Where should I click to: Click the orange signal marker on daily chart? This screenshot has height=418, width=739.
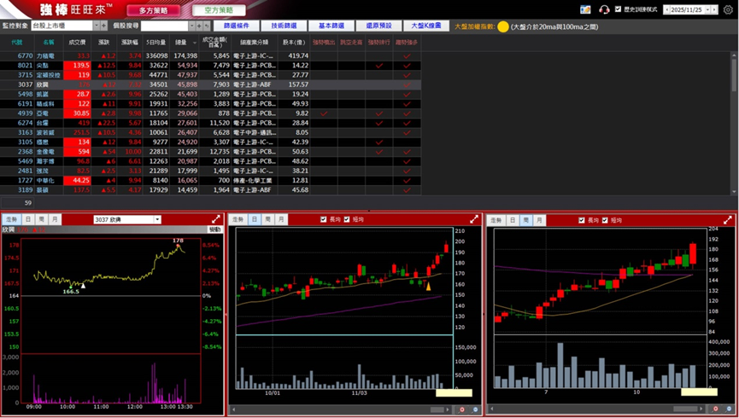pos(428,286)
